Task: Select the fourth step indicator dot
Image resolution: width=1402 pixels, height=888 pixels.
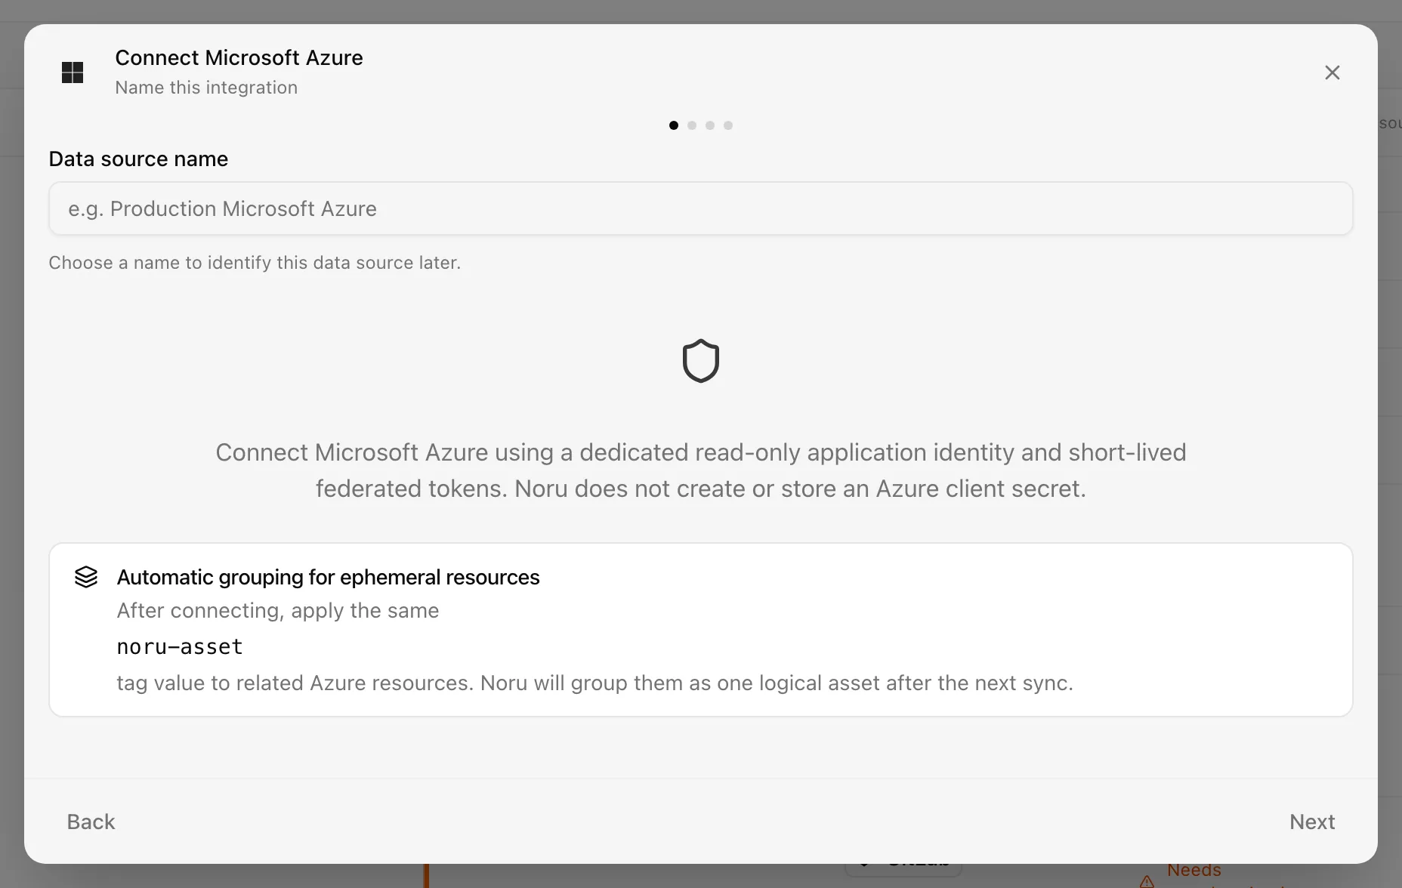Action: (728, 125)
